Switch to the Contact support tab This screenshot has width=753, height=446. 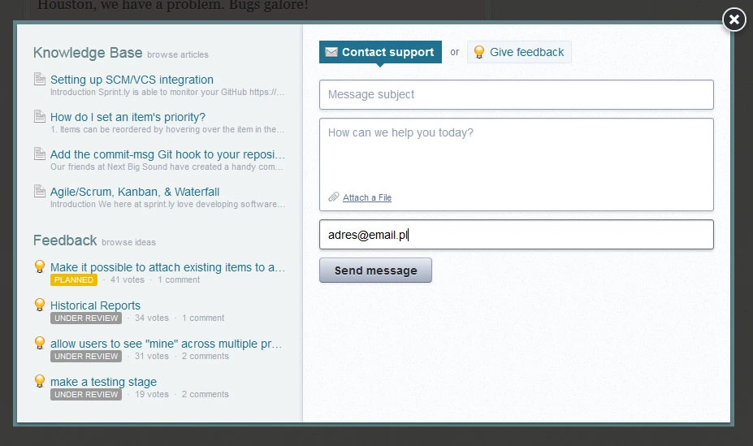[380, 52]
